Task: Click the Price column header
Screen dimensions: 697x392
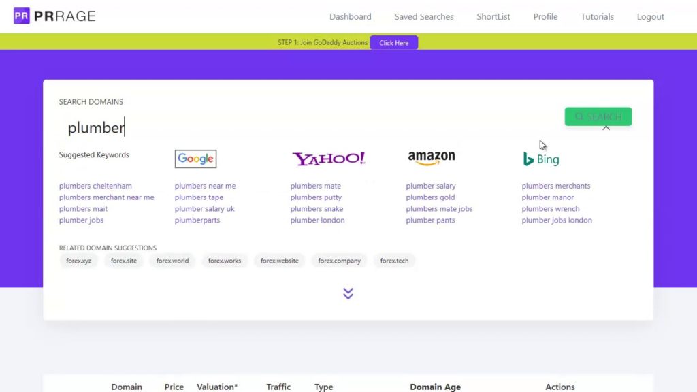Action: 174,387
